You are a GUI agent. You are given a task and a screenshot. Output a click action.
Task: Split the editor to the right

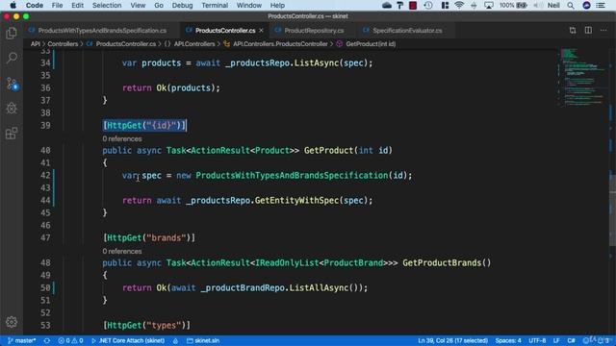(x=588, y=30)
